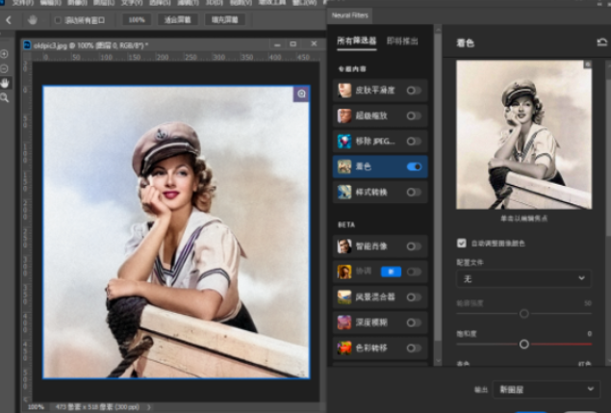This screenshot has width=611, height=413.
Task: Click the back arrow in options bar
Action: coord(9,19)
